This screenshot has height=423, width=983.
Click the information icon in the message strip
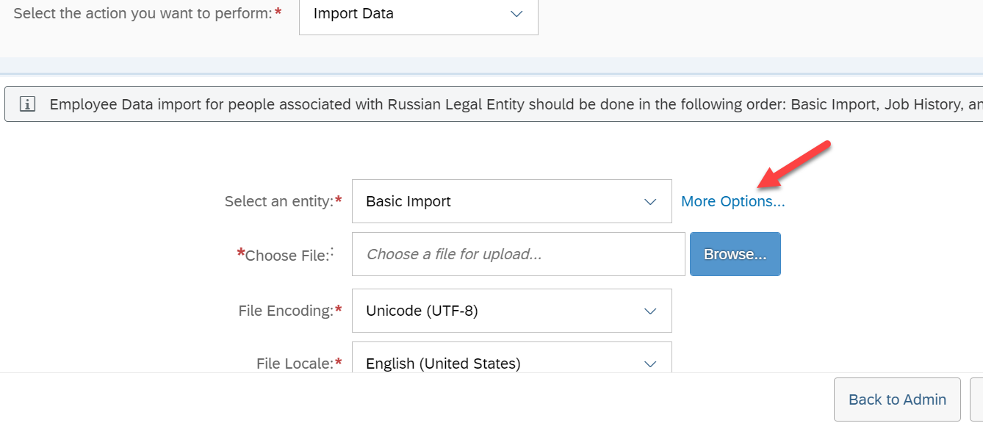tap(27, 104)
